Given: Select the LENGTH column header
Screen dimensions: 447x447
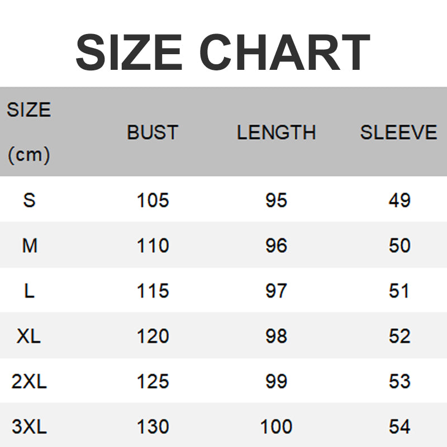Looking at the screenshot, I should click(276, 132).
